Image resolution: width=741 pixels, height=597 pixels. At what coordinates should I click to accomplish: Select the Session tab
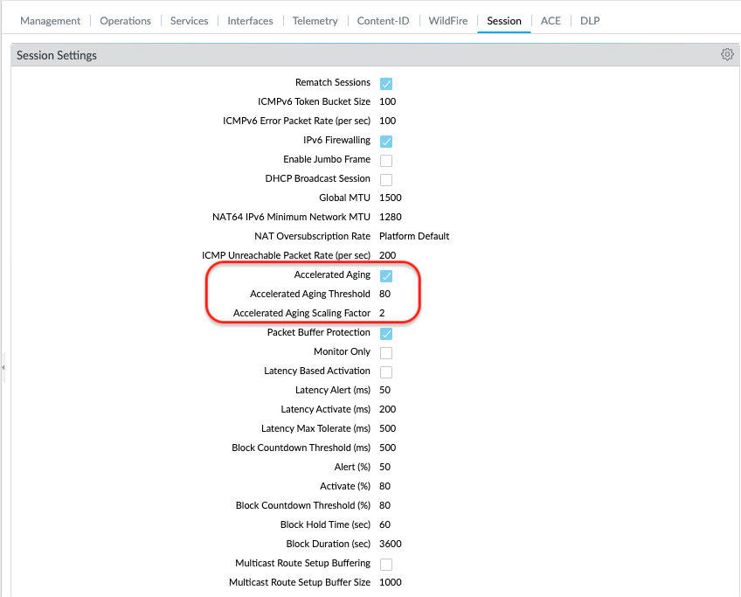coord(504,21)
